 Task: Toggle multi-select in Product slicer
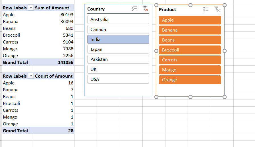pos(206,9)
